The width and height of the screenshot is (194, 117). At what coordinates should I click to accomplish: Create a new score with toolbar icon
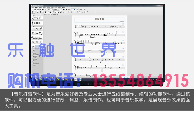point(33,10)
